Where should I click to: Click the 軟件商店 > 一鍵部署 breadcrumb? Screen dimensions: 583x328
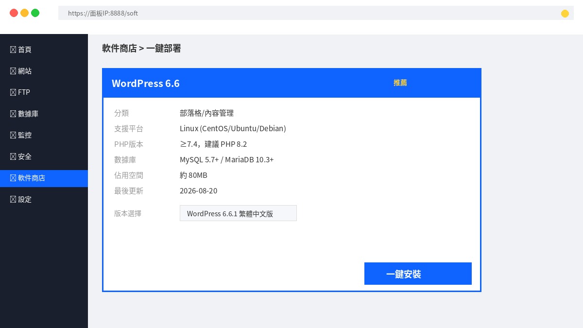coord(141,48)
